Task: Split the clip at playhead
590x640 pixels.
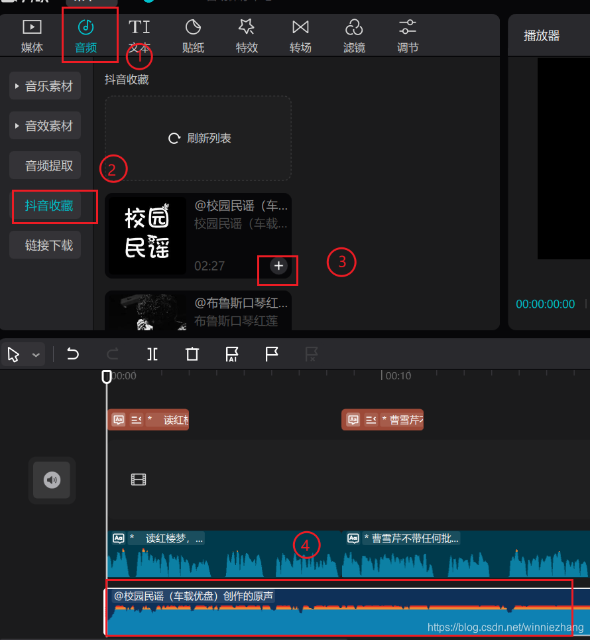Action: coord(152,354)
